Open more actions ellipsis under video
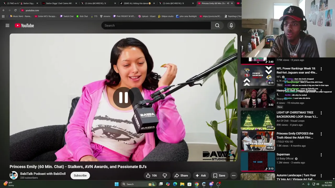335x188 pixels. tap(234, 175)
